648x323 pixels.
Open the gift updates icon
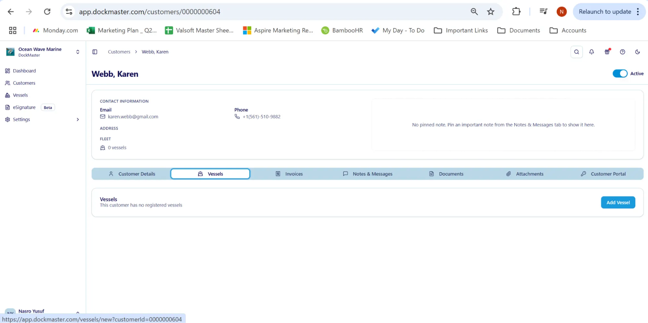coord(607,52)
